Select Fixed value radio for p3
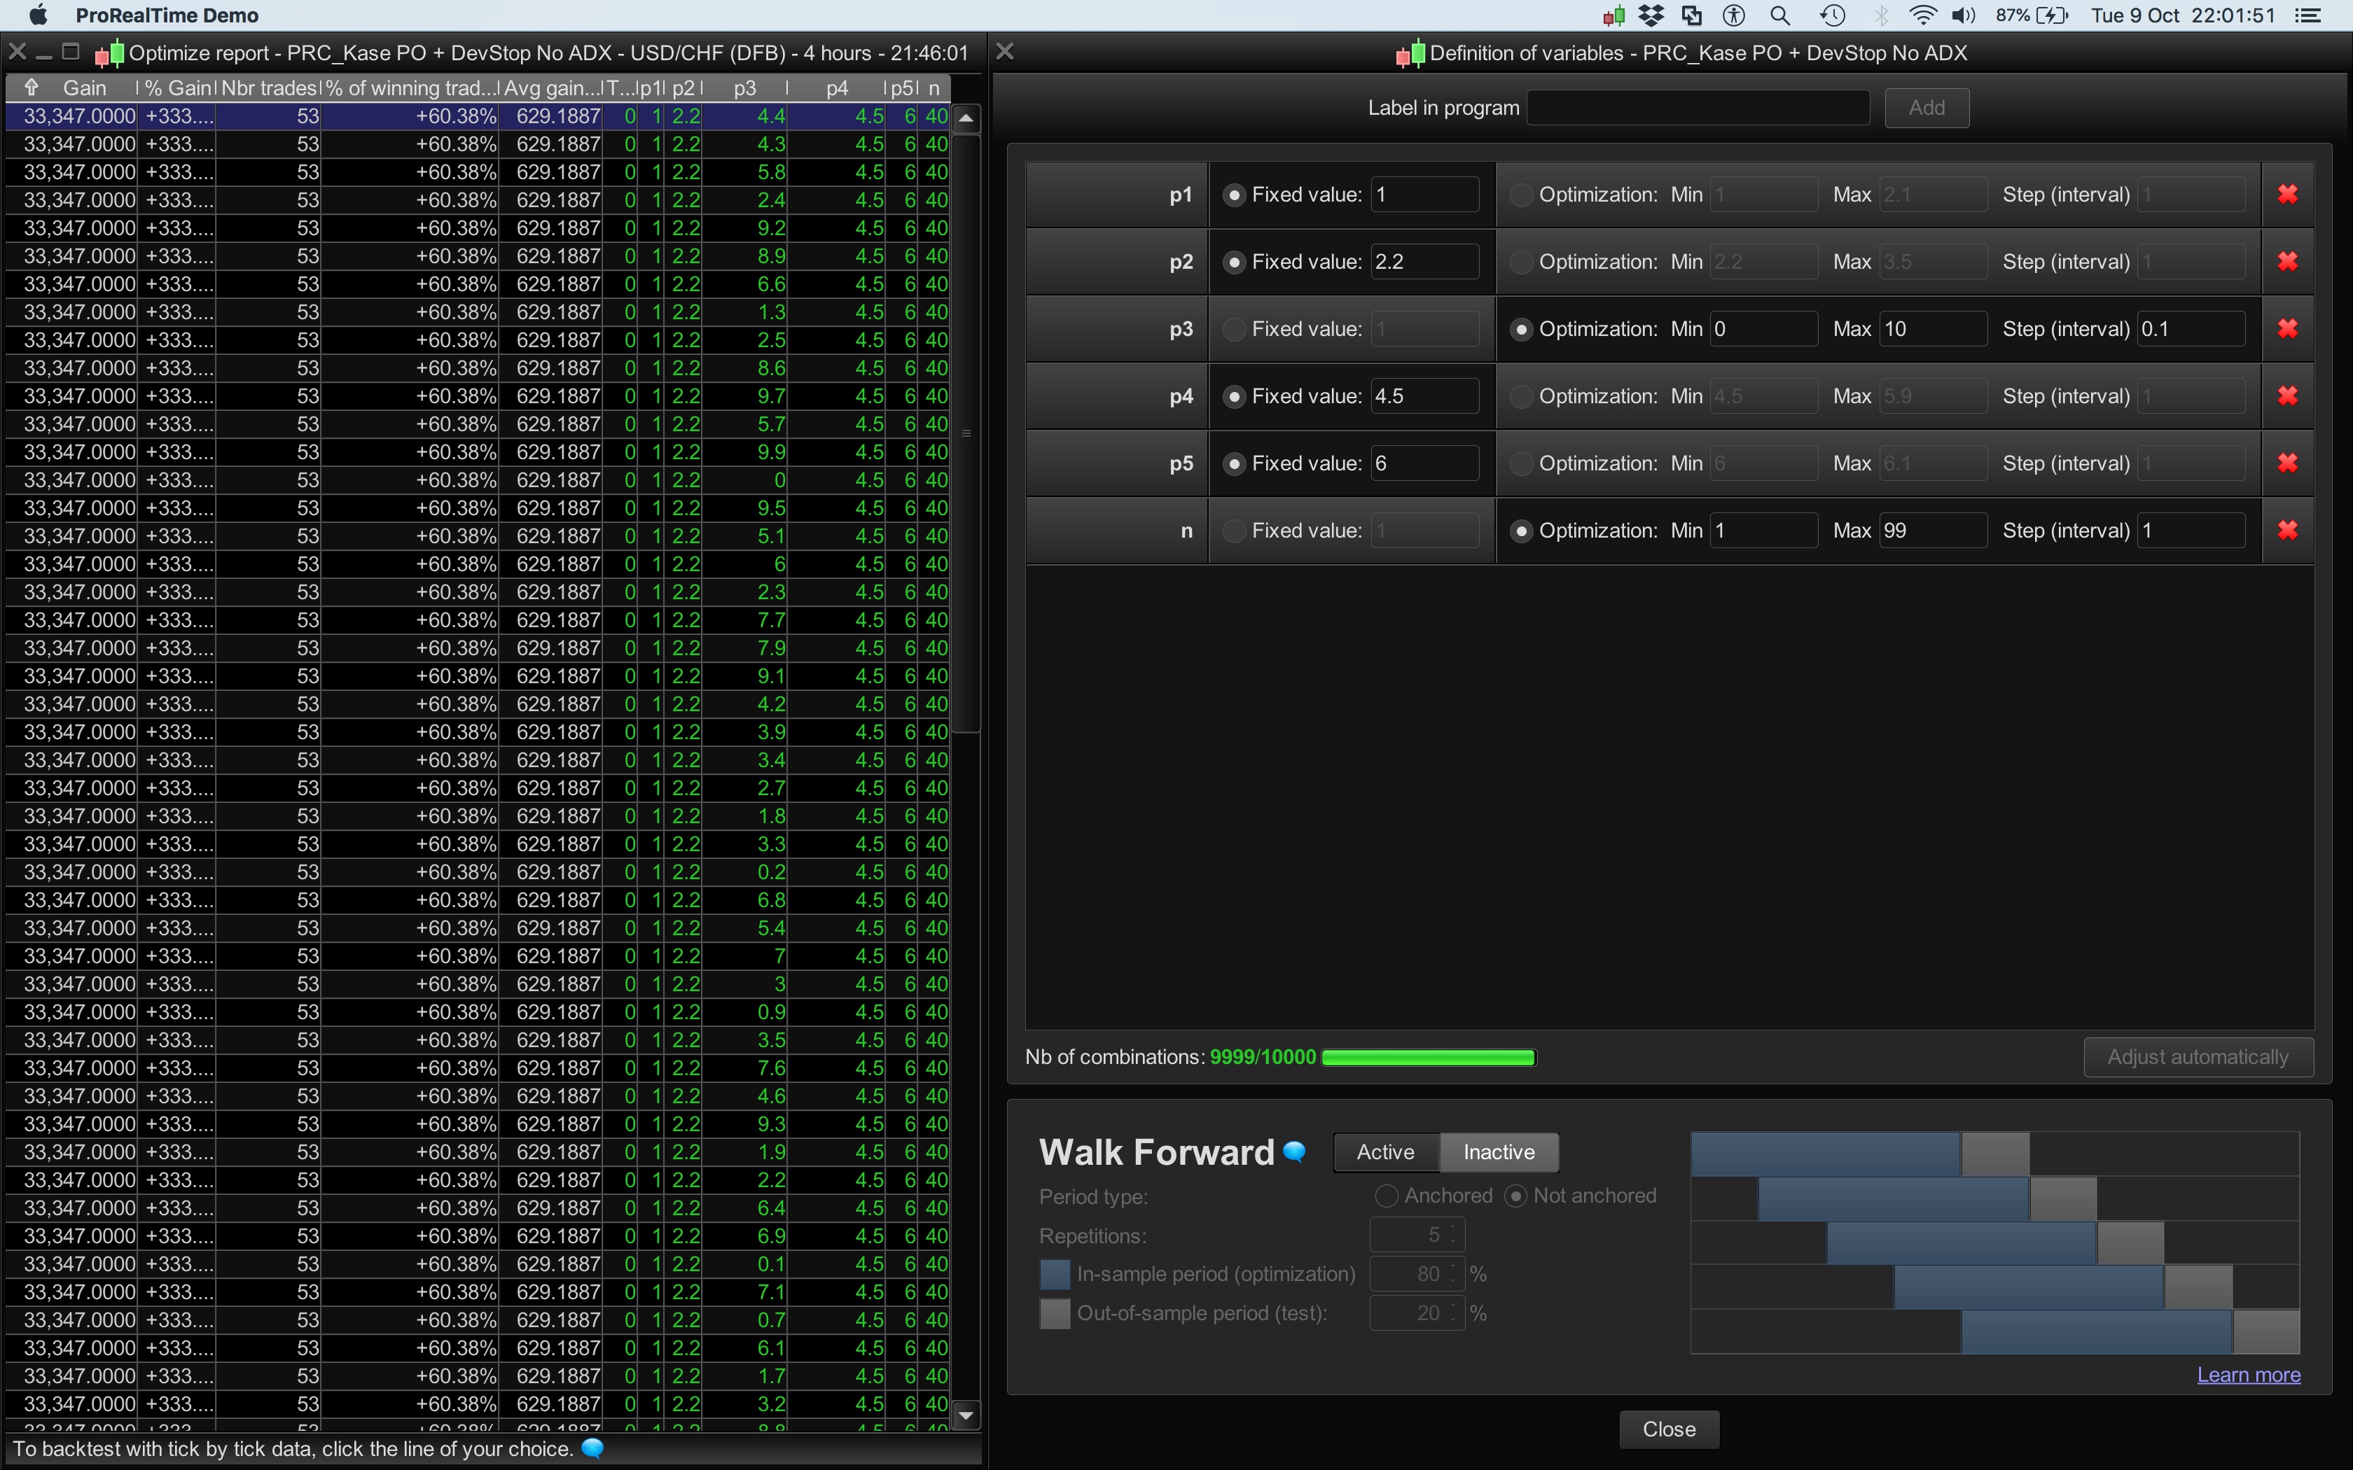Screen dimensions: 2353x1470 click(x=1234, y=330)
